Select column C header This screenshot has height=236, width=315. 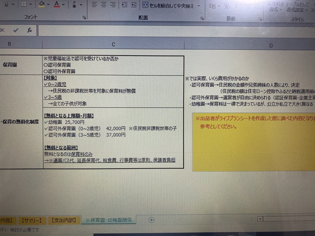[x=113, y=44]
